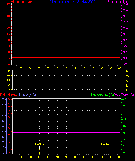Click the '360' wind direction axis value
The image size is (135, 161).
point(8,71)
